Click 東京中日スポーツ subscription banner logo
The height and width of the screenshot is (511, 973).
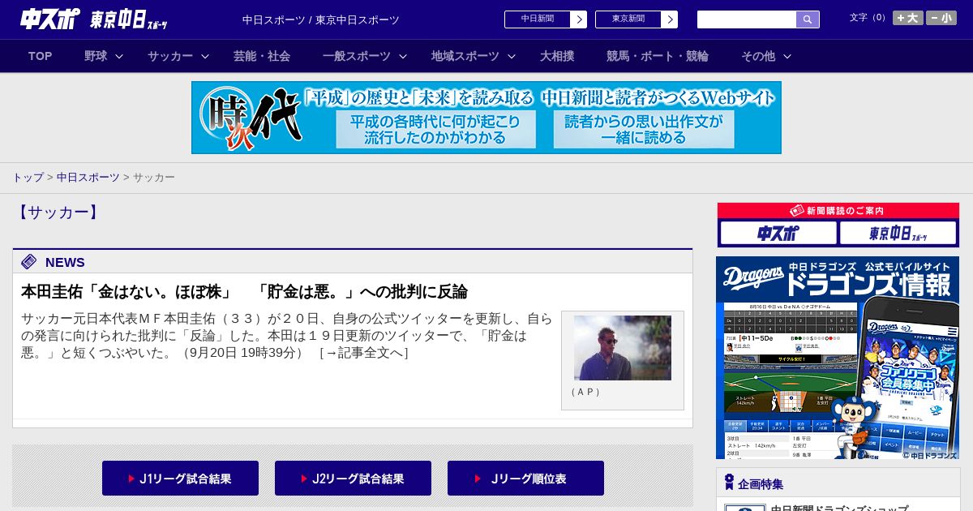point(898,234)
